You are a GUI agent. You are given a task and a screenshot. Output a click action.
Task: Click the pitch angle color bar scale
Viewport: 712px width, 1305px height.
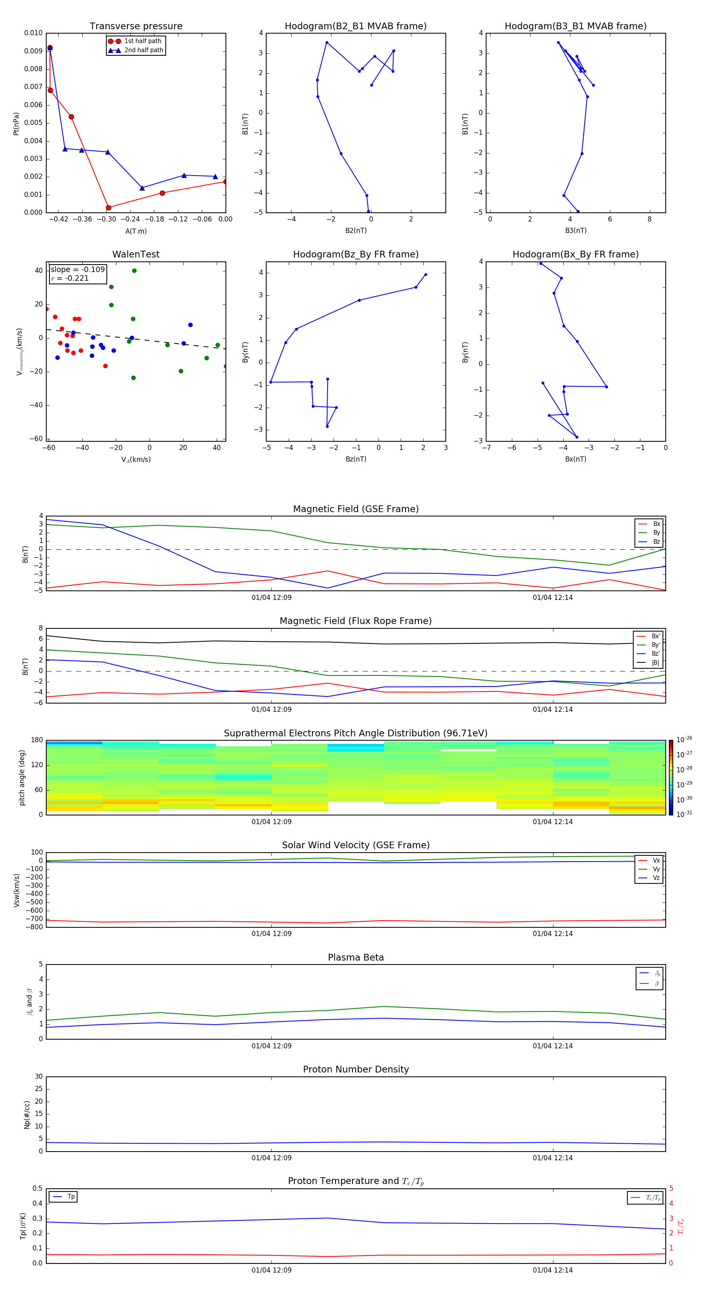coord(671,777)
